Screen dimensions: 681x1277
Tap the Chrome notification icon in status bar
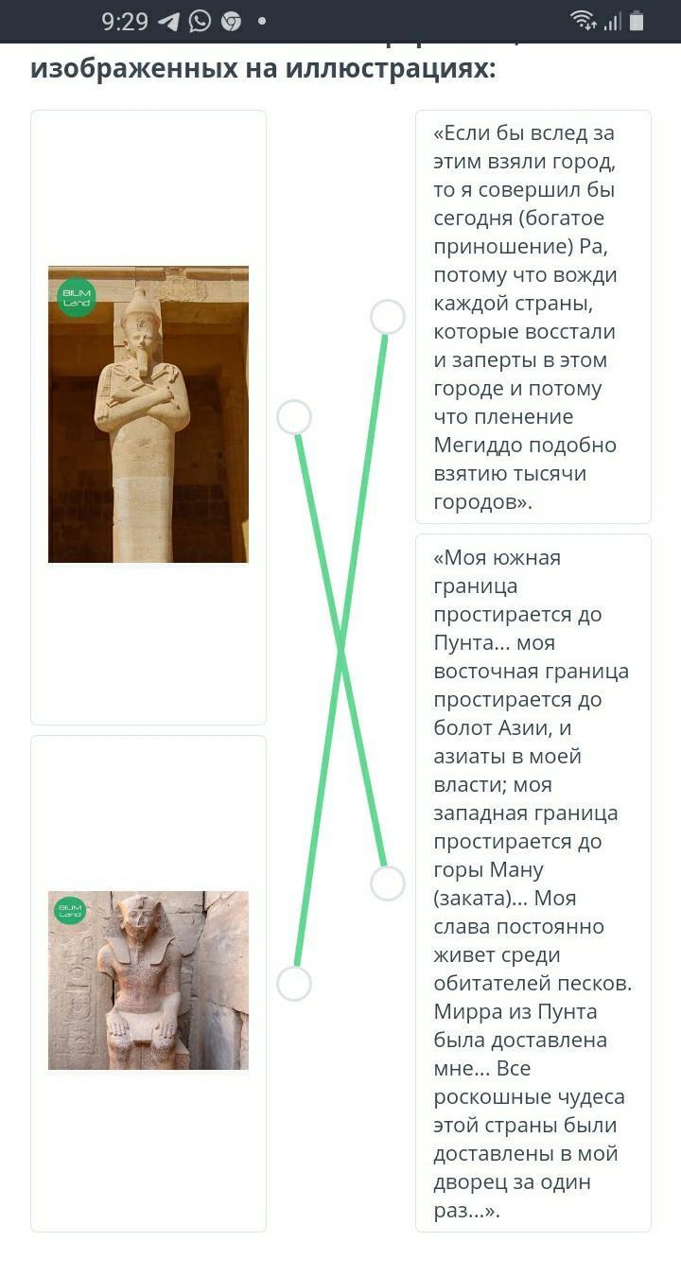tap(231, 21)
